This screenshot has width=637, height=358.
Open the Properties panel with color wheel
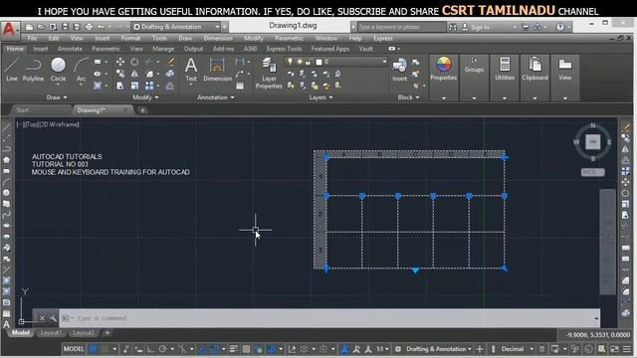click(x=444, y=69)
